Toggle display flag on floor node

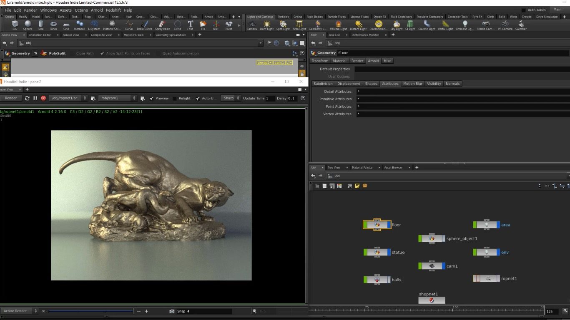tap(389, 225)
